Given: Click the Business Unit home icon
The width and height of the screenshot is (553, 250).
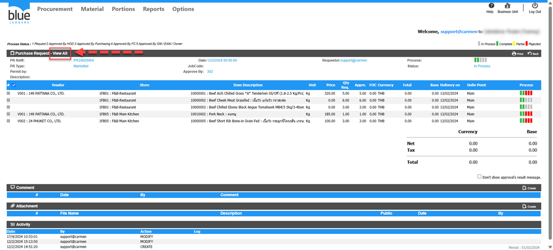Looking at the screenshot, I should pyautogui.click(x=508, y=6).
